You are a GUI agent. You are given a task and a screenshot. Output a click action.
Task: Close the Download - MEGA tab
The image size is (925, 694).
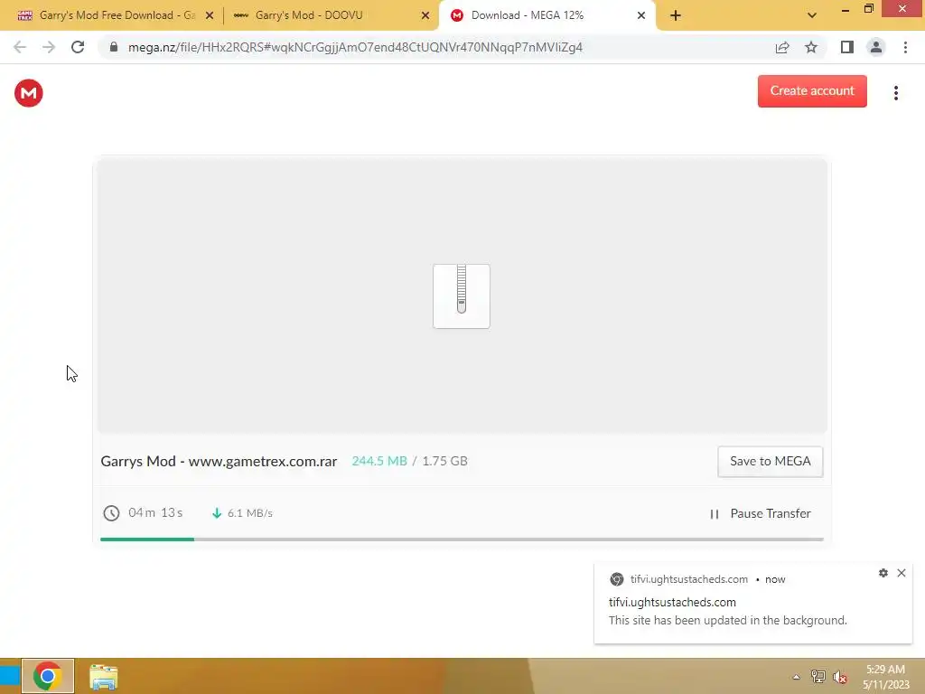(x=641, y=15)
